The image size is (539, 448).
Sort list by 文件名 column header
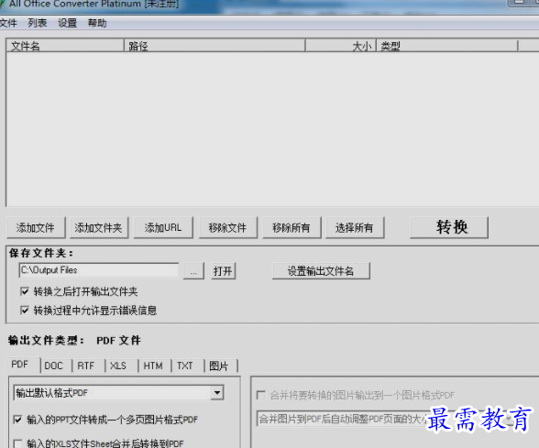pos(65,46)
